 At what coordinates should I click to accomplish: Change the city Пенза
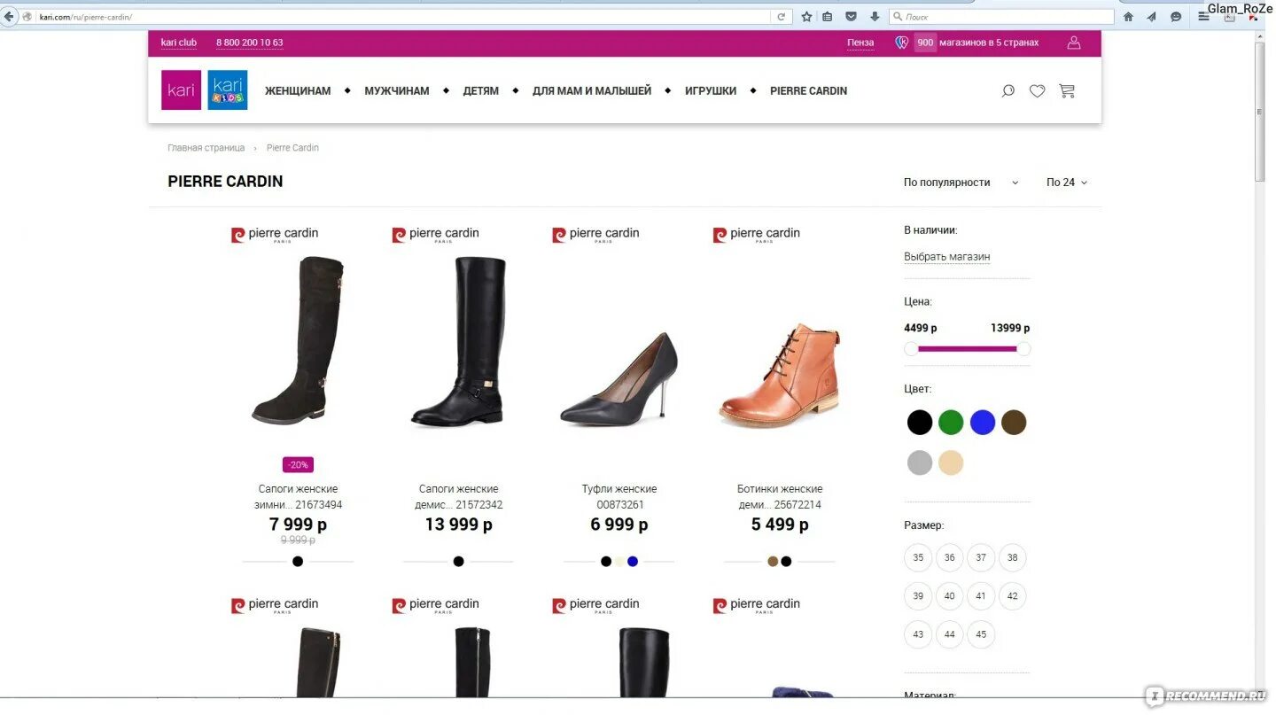tap(860, 43)
